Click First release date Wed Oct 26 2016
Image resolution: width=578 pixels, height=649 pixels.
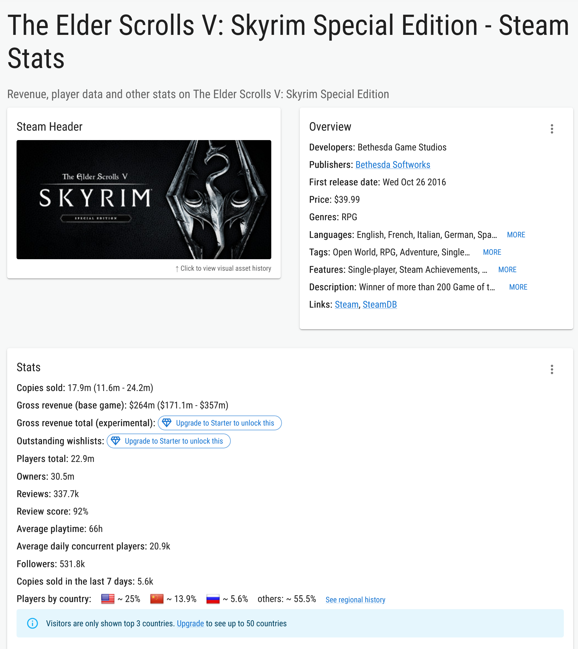coord(377,182)
